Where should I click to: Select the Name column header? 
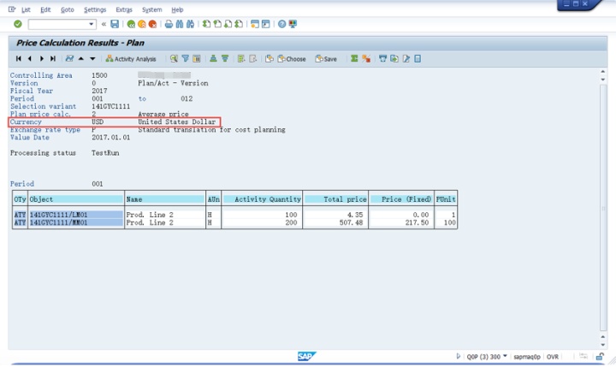tap(165, 199)
